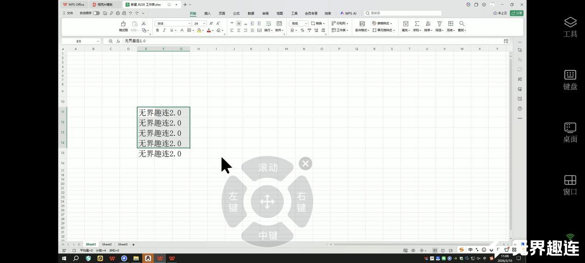Click the green 分享 share button
This screenshot has width=585, height=263.
tap(517, 13)
